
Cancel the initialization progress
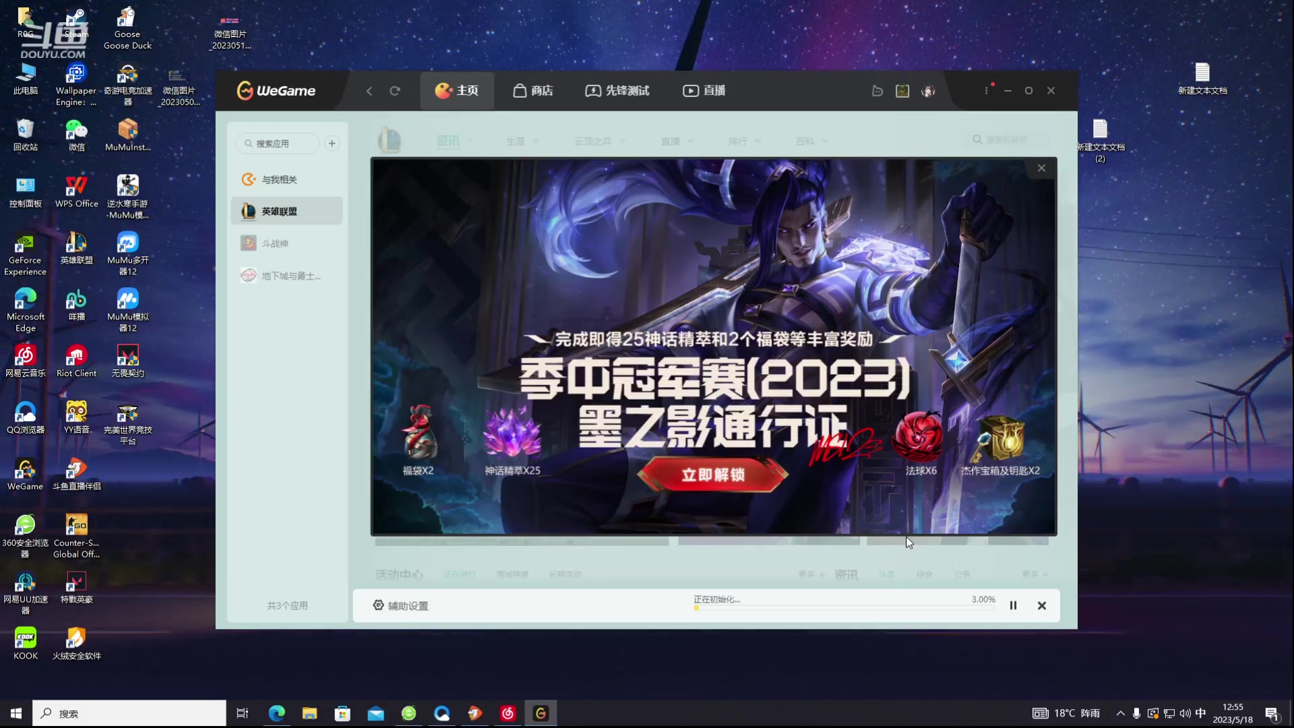(x=1042, y=605)
